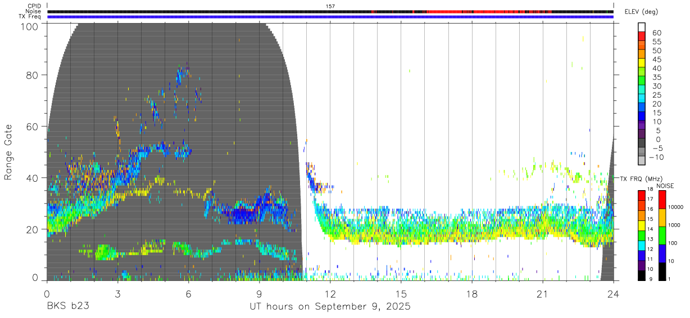690x318 pixels.
Task: Click the UT hours on September 9, 2025 caption
Action: click(330, 307)
